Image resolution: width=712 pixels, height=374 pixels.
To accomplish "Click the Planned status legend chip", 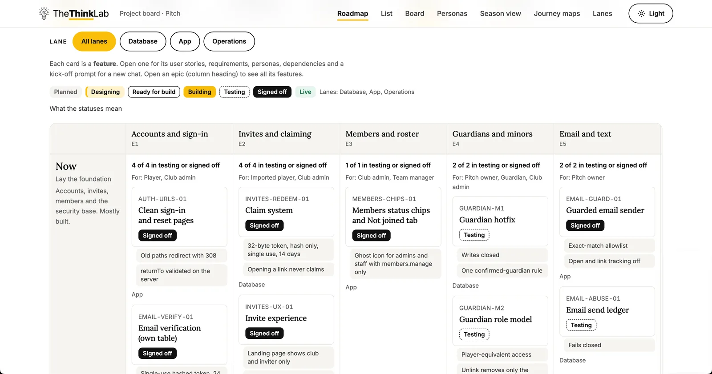I will 65,92.
